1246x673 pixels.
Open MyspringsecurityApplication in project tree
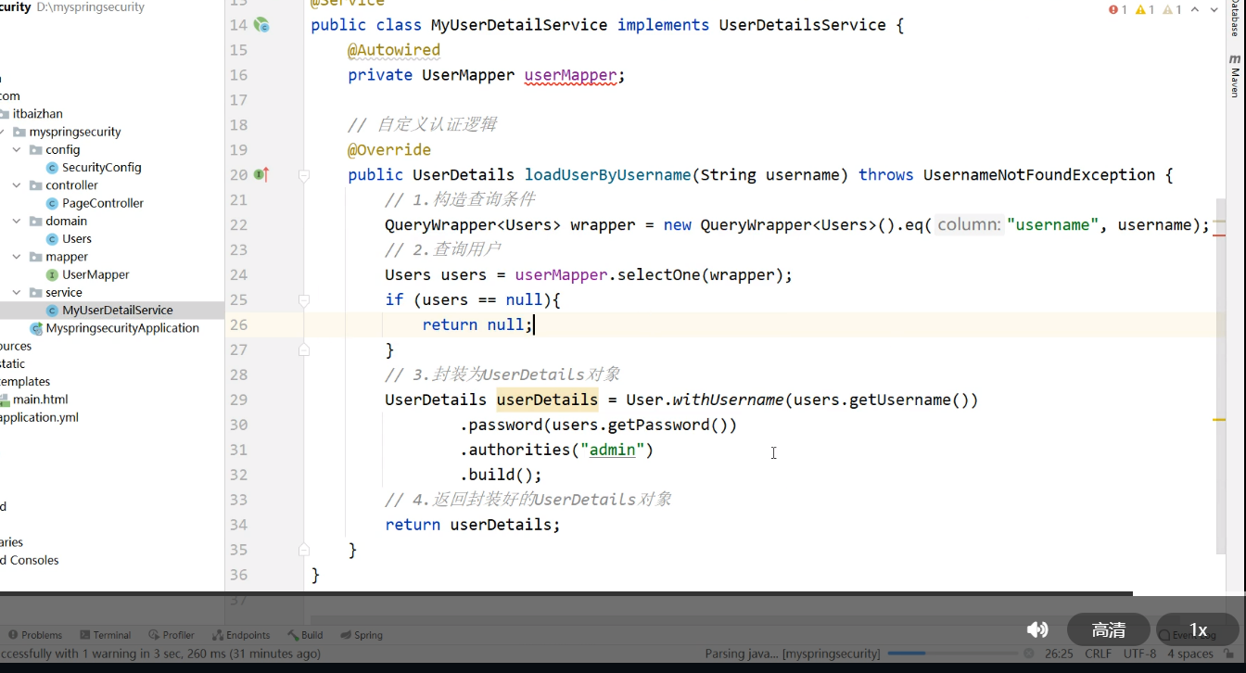[122, 328]
